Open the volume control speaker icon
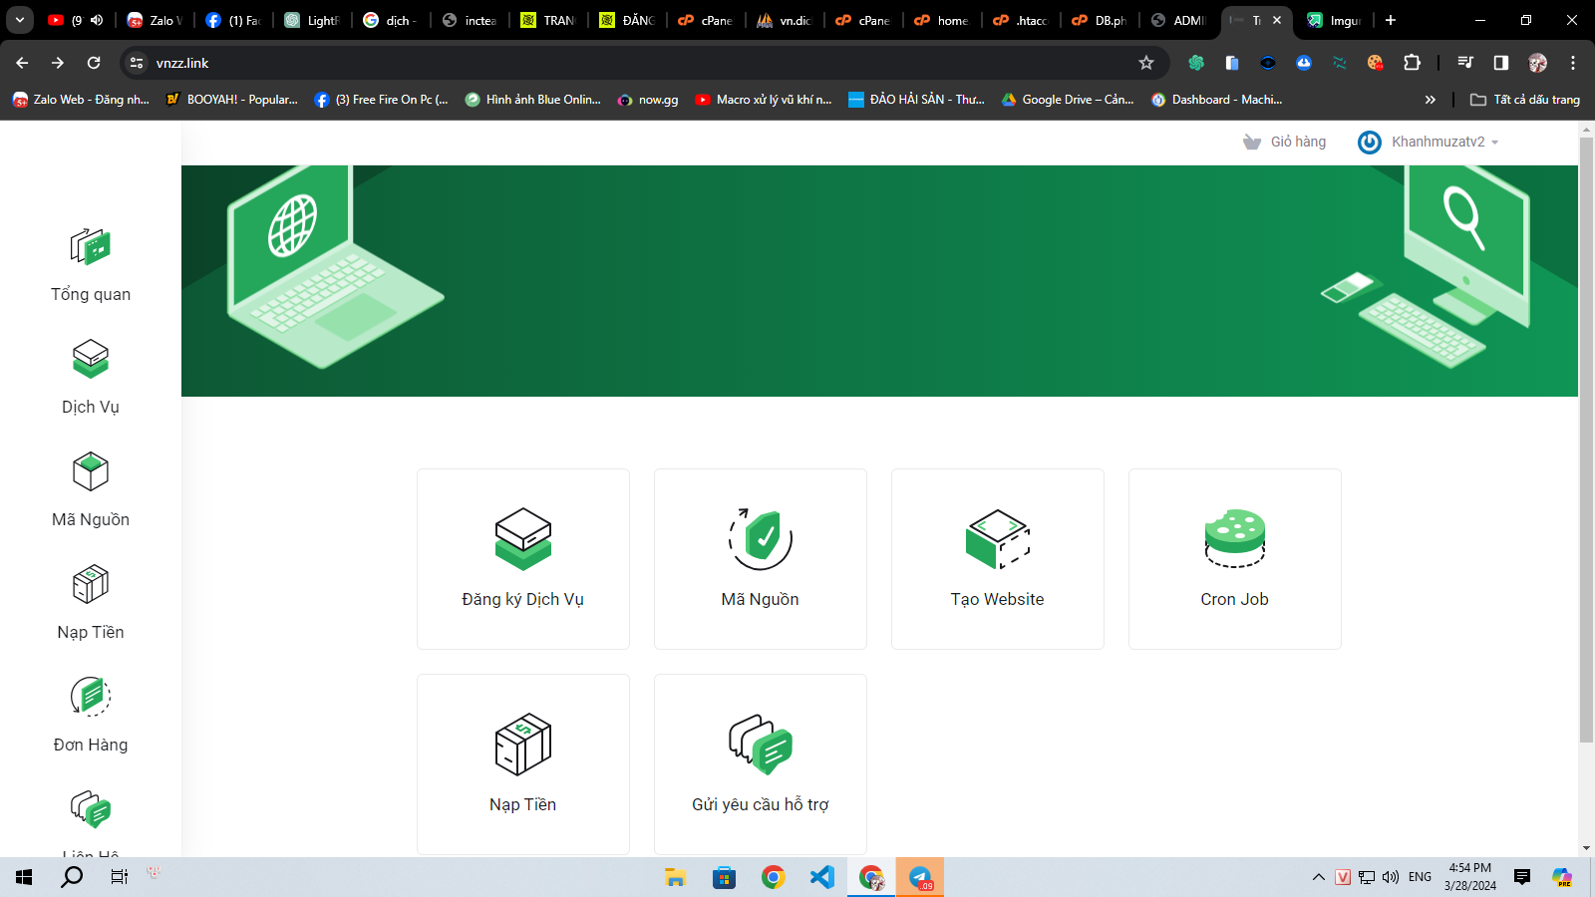Image resolution: width=1595 pixels, height=897 pixels. (1389, 878)
